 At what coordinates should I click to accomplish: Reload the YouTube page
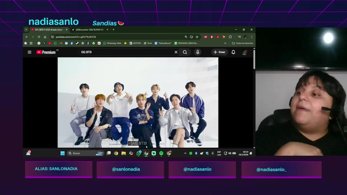click(x=39, y=37)
